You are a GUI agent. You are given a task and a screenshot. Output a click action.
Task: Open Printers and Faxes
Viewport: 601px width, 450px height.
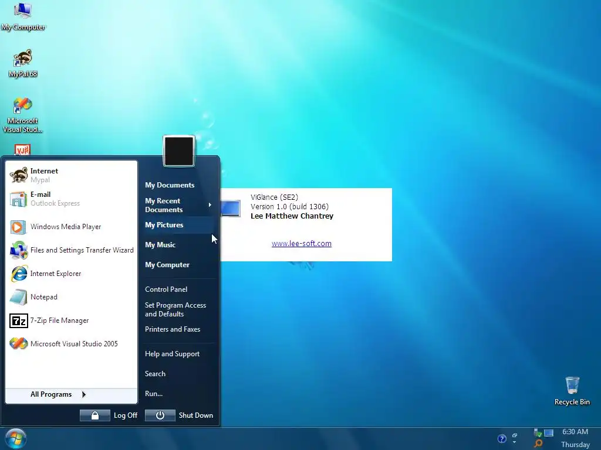point(178,329)
